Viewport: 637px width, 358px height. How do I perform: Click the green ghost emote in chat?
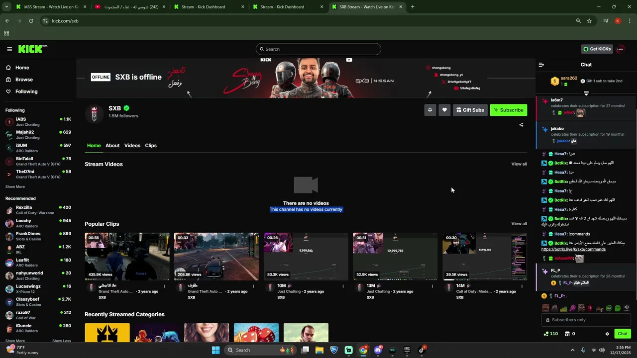(x=618, y=308)
